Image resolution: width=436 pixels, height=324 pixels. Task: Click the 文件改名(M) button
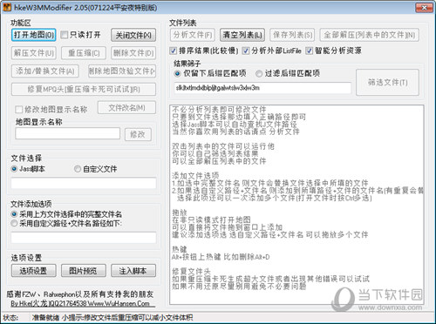point(126,108)
